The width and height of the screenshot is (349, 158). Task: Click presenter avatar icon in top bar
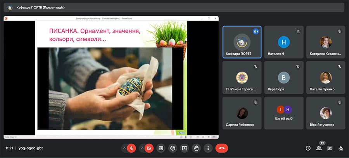point(10,8)
